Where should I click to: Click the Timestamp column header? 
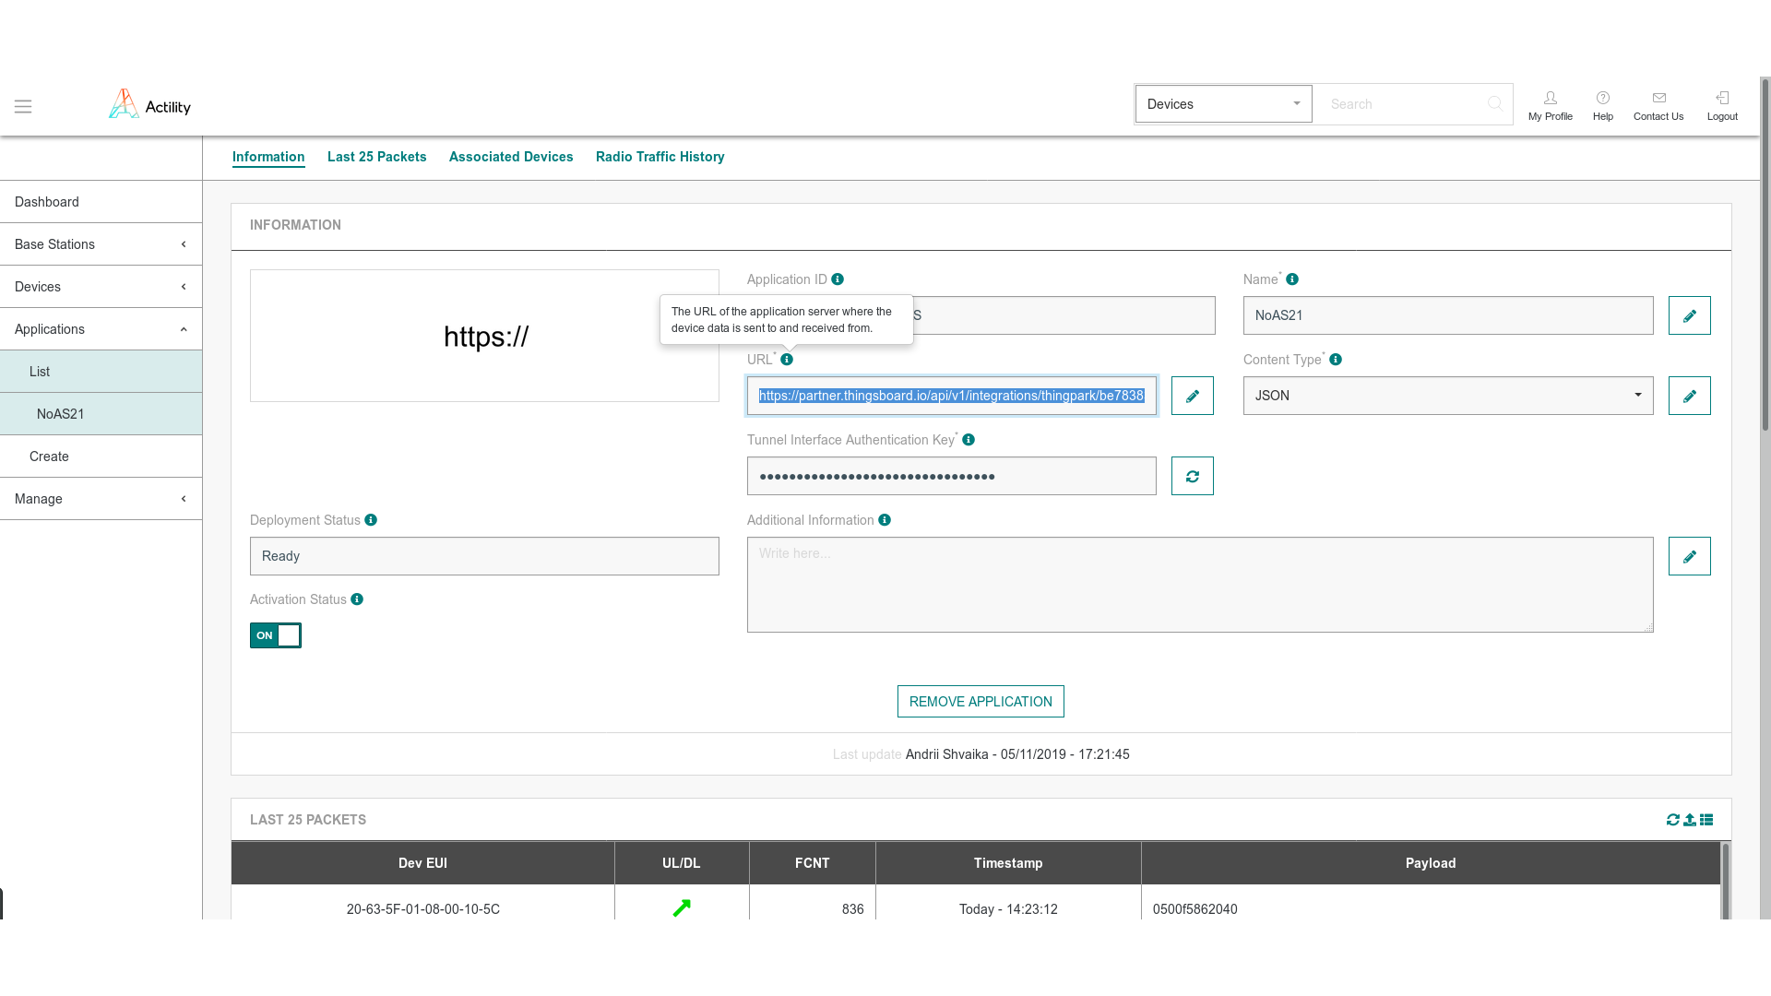point(1008,863)
